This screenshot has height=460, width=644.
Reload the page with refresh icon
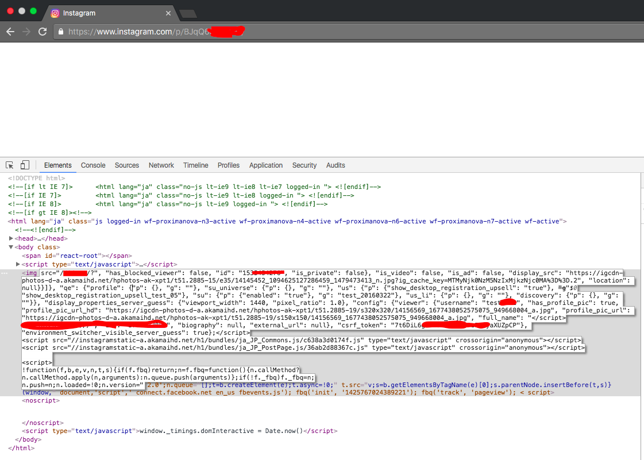pyautogui.click(x=43, y=32)
